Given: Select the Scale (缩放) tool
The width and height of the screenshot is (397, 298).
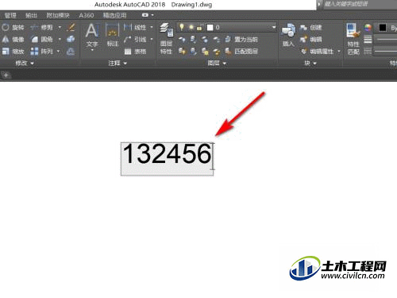Looking at the screenshot, I should [x=13, y=52].
